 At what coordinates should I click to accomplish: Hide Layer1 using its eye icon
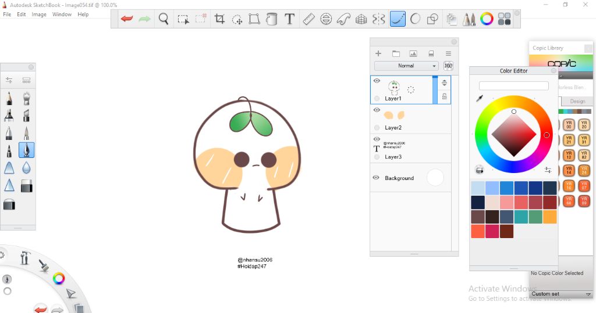tap(377, 81)
